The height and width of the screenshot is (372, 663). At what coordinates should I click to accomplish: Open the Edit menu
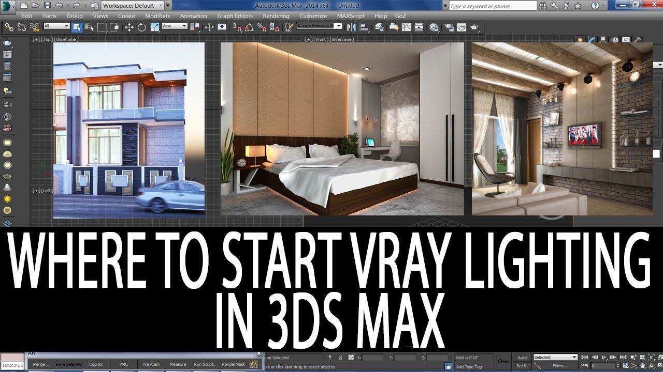27,16
